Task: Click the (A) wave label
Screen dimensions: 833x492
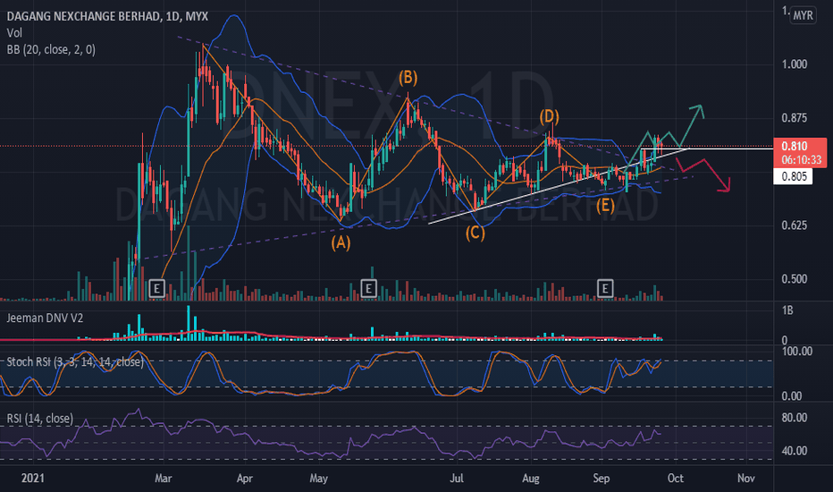Action: pyautogui.click(x=341, y=243)
